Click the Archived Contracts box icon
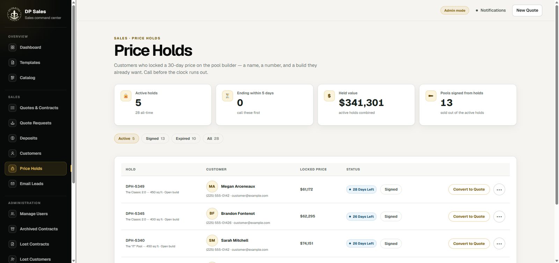Image resolution: width=559 pixels, height=263 pixels. click(x=13, y=229)
